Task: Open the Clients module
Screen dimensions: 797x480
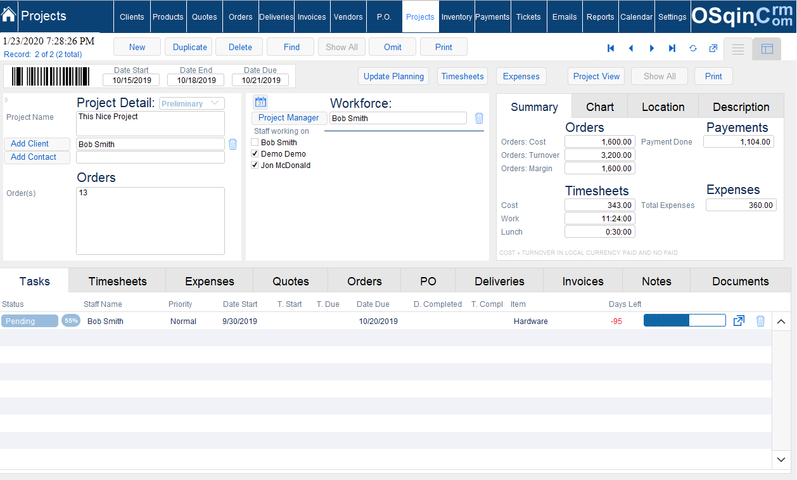Action: [x=132, y=16]
